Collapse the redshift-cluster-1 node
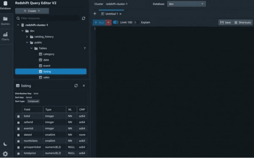254x158 pixels. (x=18, y=25)
